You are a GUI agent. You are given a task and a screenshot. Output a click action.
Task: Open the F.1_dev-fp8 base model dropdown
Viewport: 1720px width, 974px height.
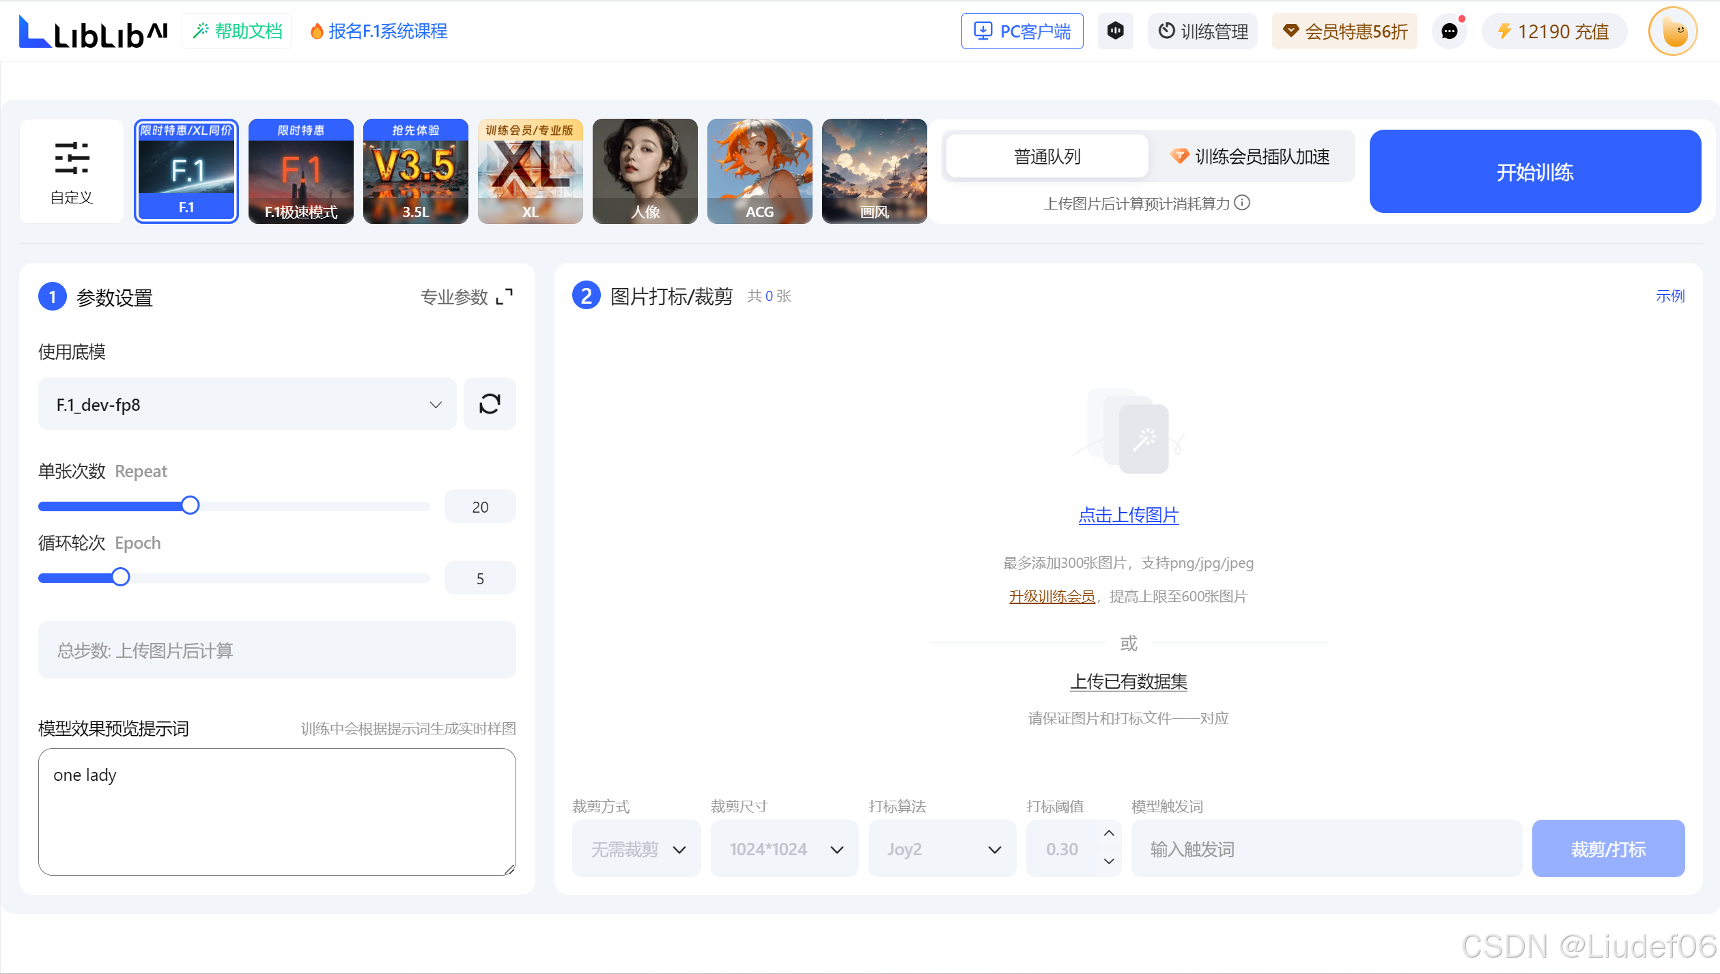coord(246,404)
